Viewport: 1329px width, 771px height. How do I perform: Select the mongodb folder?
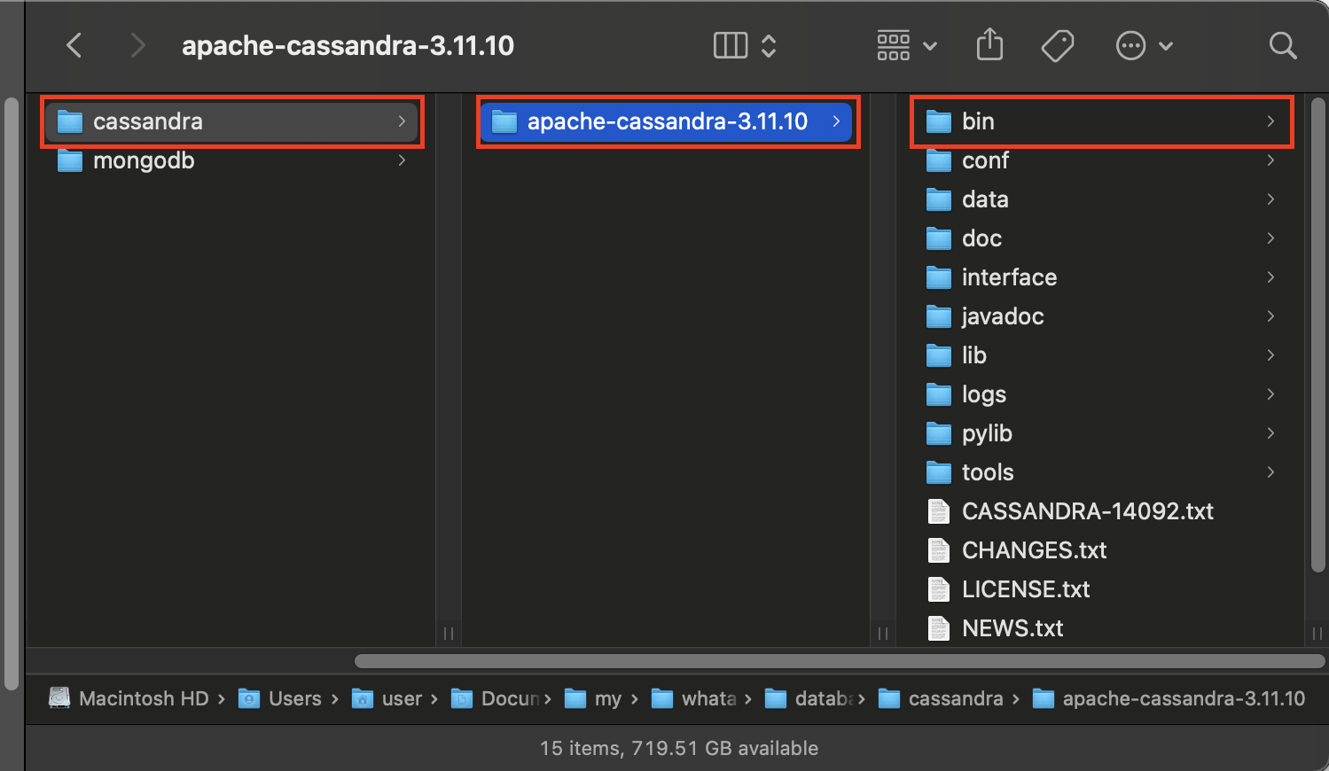pos(231,160)
